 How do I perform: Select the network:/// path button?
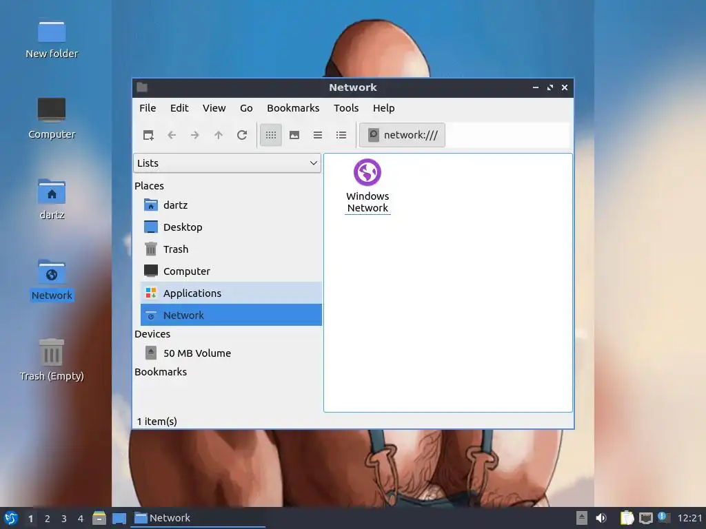402,135
